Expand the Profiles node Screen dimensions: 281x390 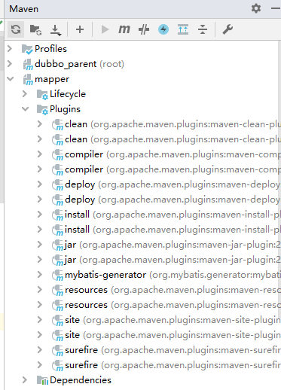[x=10, y=48]
